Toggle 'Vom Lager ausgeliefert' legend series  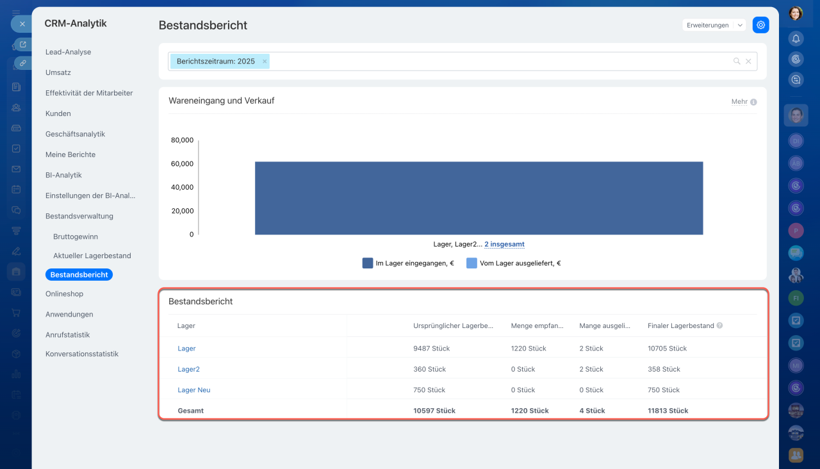click(x=513, y=263)
